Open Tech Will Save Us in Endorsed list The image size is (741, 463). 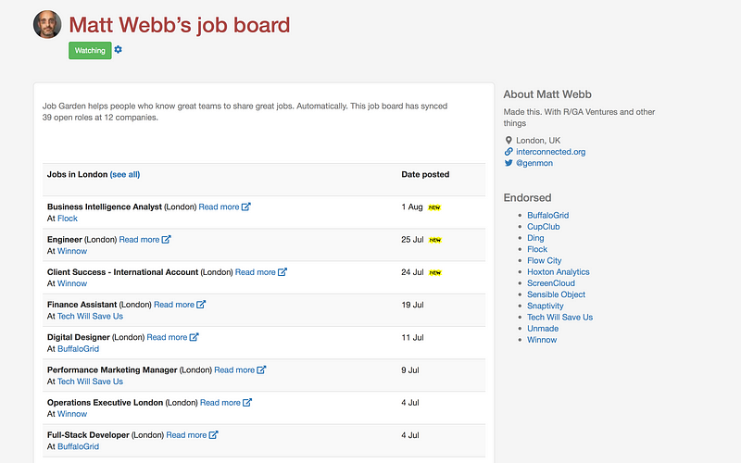560,317
